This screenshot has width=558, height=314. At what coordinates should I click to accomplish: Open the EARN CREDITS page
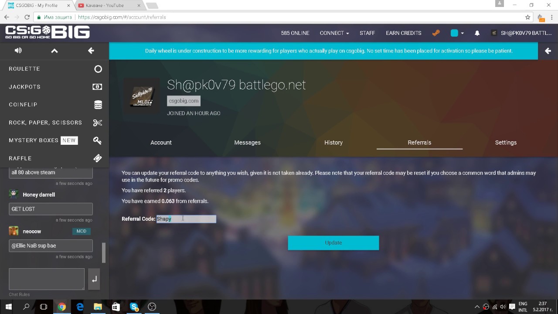404,33
